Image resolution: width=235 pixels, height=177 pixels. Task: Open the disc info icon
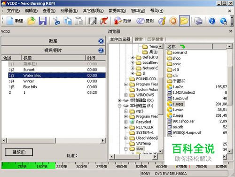click(162, 21)
